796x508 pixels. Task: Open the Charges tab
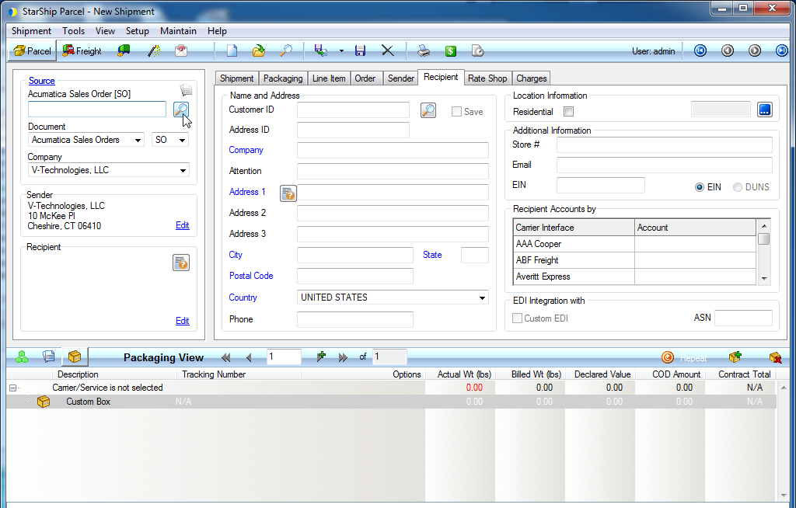[x=532, y=78]
